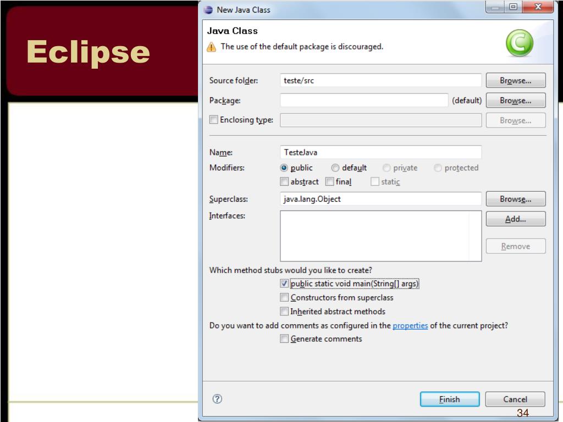Click the default package discouraged warning text
The image size is (563, 422).
pyautogui.click(x=302, y=47)
